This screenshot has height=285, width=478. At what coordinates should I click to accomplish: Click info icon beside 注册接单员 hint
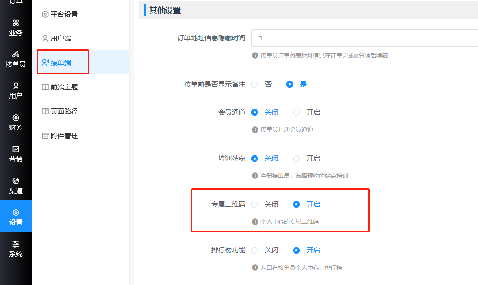coord(255,176)
